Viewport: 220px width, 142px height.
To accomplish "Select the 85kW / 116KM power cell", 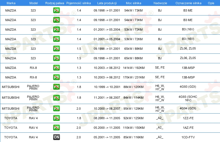I will coord(133,137).
